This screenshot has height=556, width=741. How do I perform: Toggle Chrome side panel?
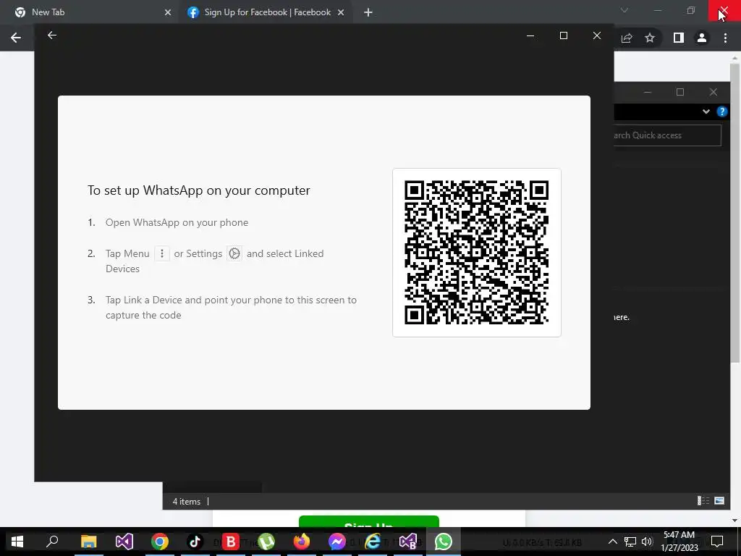pos(679,38)
